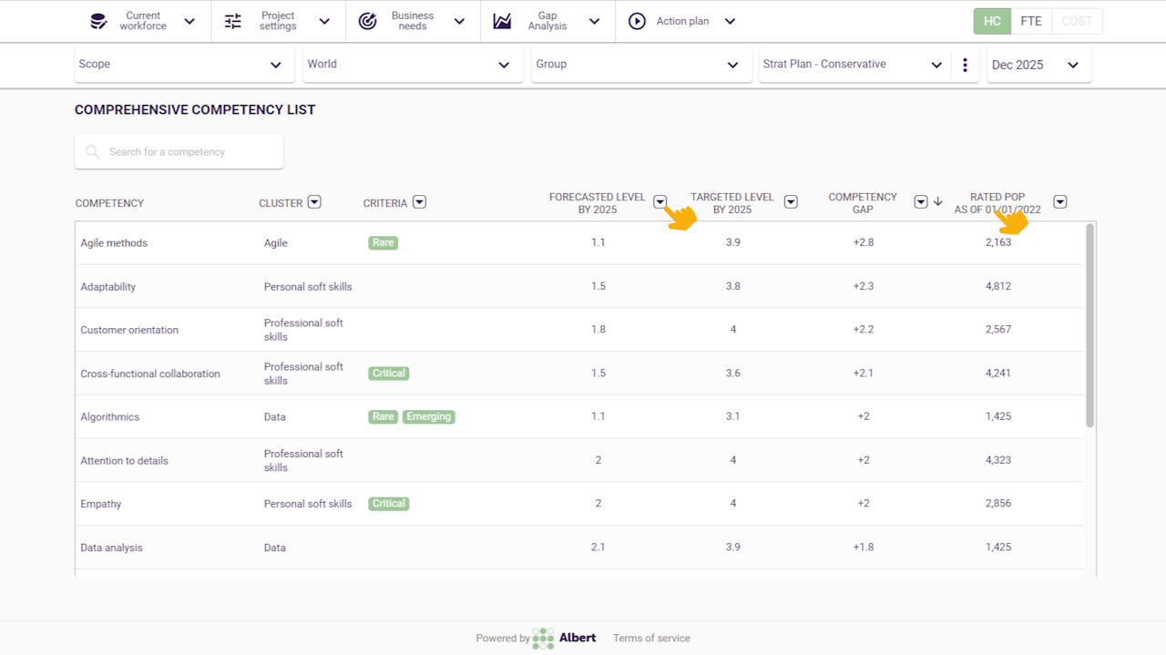
Task: Click the Albert logo in footer
Action: click(564, 638)
